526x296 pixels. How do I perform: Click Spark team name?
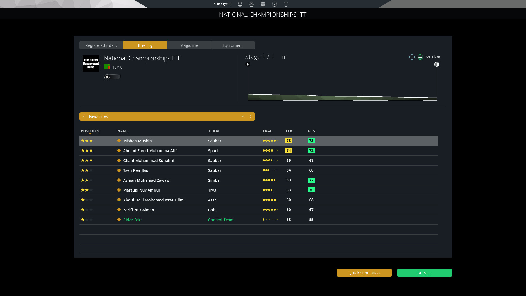click(213, 150)
